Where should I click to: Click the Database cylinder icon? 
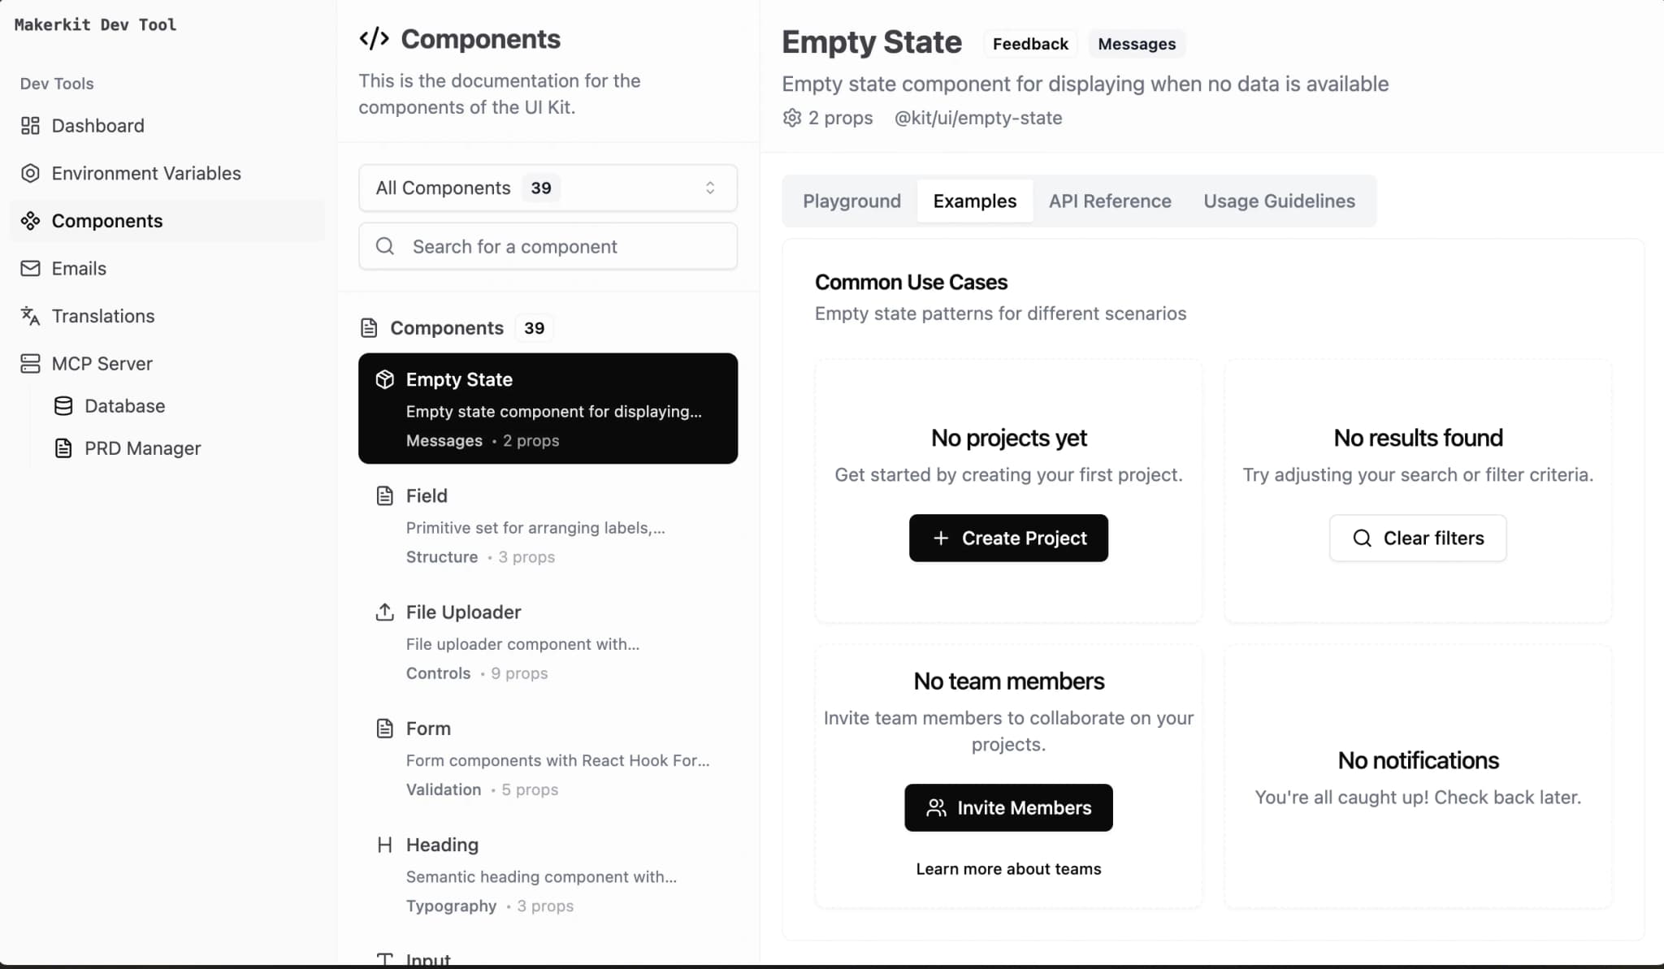point(63,405)
